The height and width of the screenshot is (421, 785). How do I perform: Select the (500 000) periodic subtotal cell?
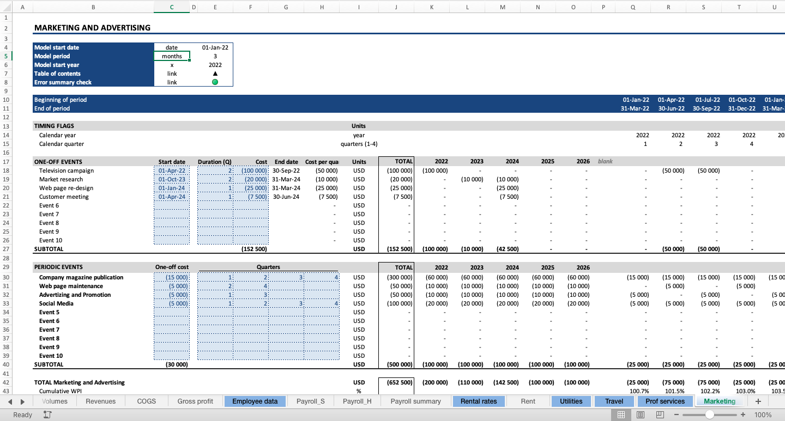pyautogui.click(x=396, y=364)
